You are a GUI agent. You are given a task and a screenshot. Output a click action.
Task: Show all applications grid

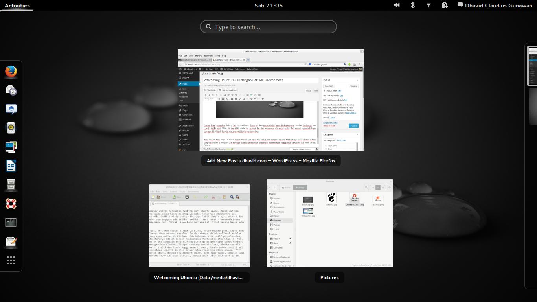(11, 260)
